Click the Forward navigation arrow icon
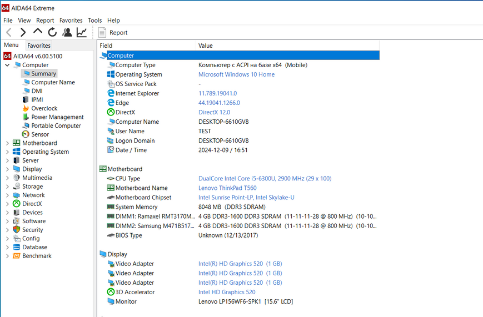This screenshot has height=317, width=483. coord(23,32)
